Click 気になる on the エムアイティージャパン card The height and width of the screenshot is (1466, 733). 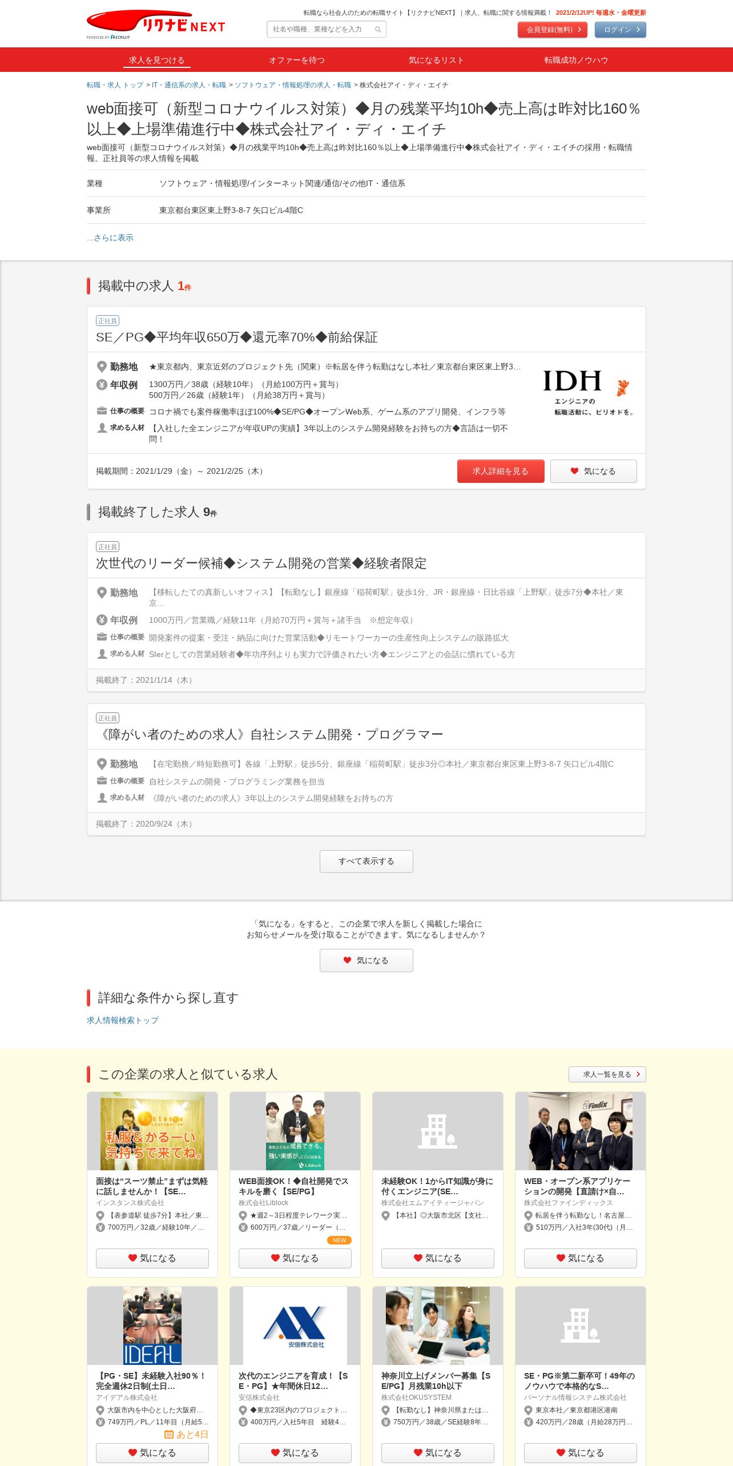click(438, 1258)
